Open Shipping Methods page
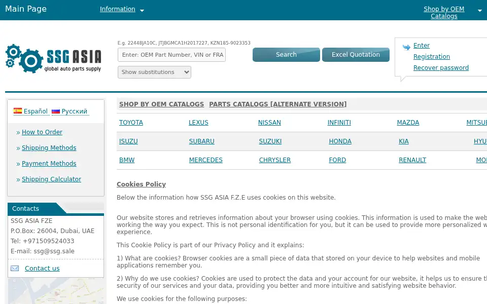Viewport: 487px width, 304px height. pos(49,148)
